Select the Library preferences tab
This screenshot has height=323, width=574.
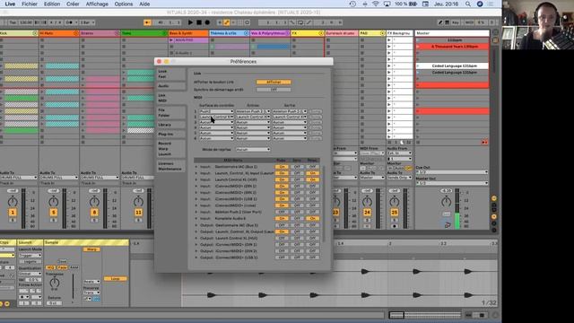click(x=171, y=125)
